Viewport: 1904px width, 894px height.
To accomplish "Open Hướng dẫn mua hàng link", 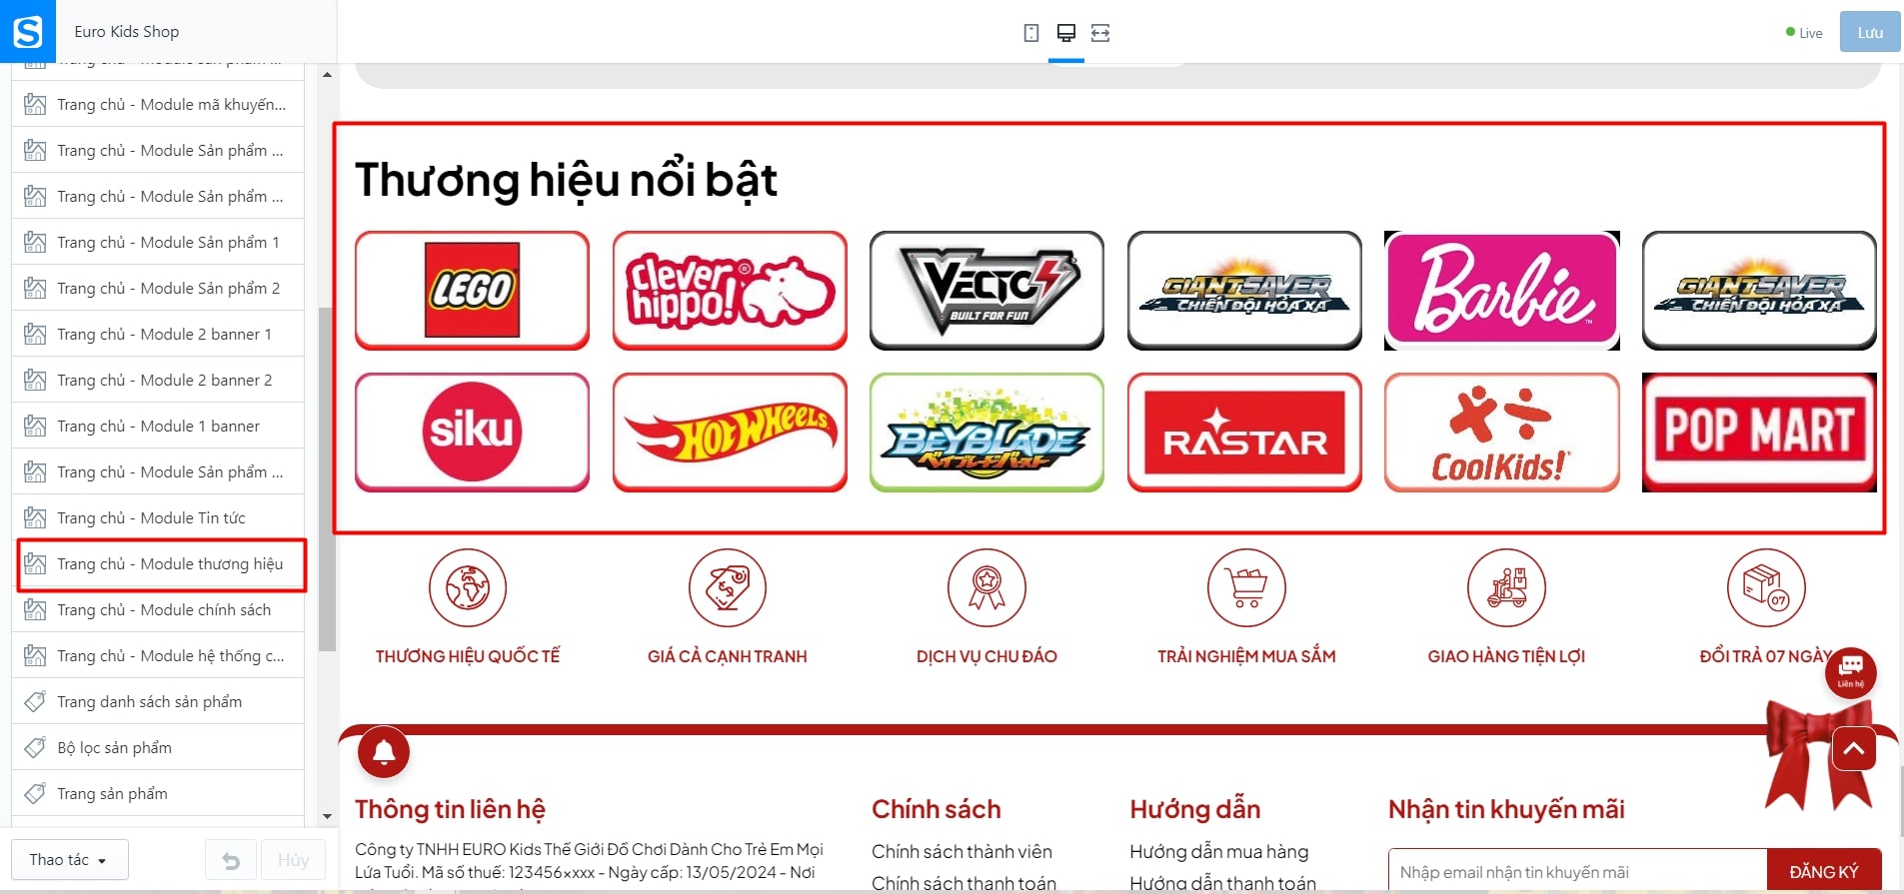I will [1218, 852].
